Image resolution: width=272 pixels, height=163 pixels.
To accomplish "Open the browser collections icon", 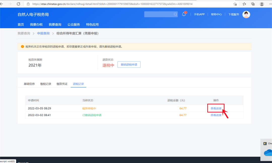I will point(253,4).
